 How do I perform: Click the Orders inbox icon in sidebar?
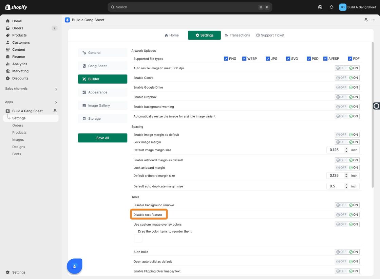[x=8, y=28]
